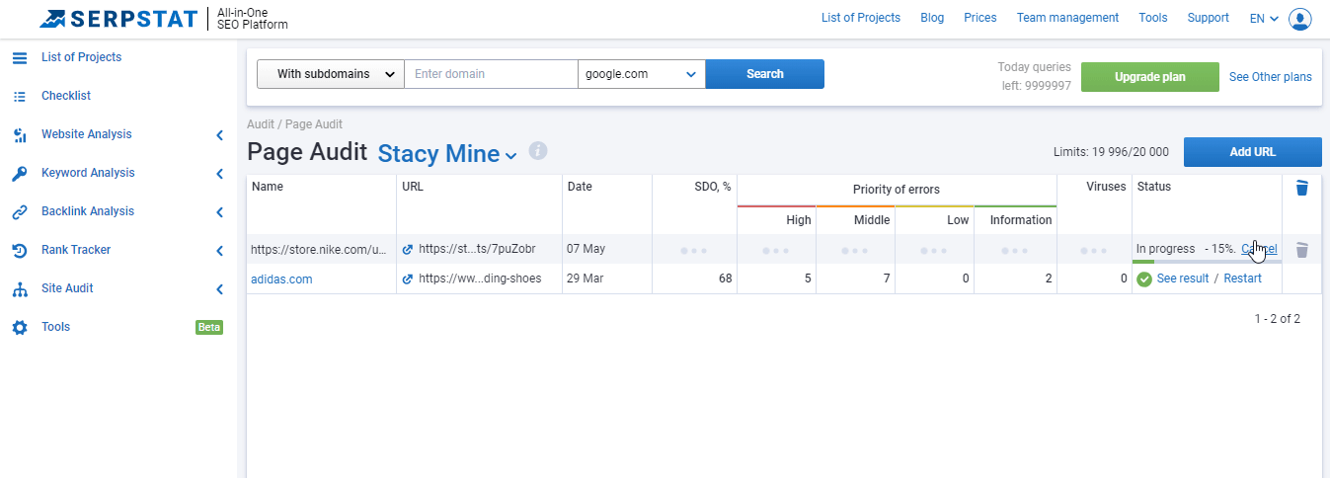This screenshot has width=1330, height=478.
Task: Click the Keyword Analysis key icon
Action: (20, 173)
